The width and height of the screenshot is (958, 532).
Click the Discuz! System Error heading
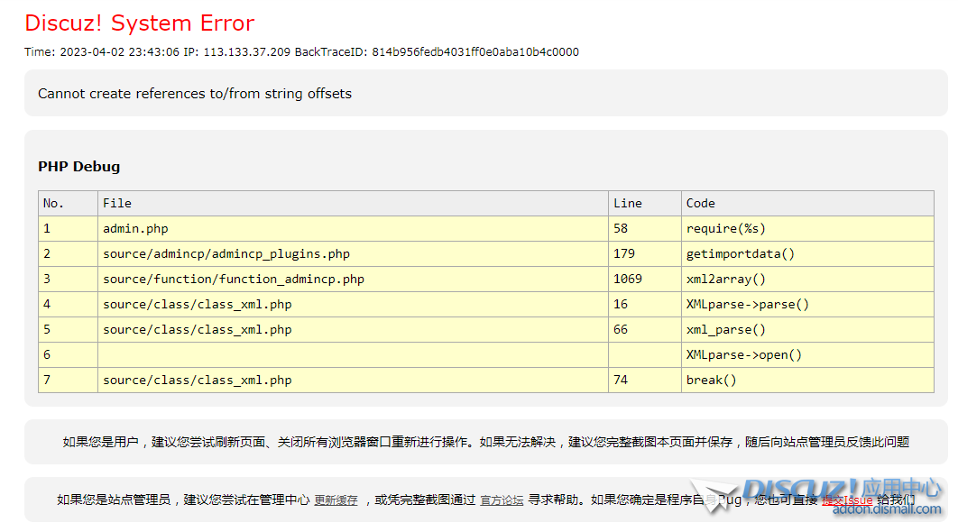139,23
